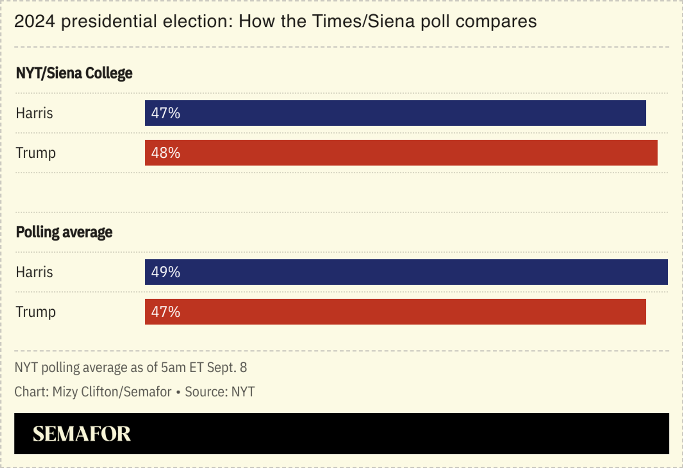Click the Harris label under NYT/Siena College
This screenshot has width=683, height=468.
click(x=34, y=113)
